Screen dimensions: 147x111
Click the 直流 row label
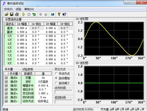(10, 28)
